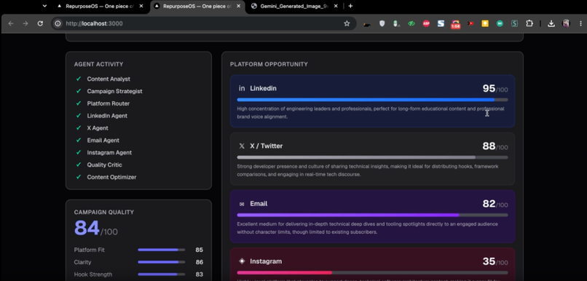Image resolution: width=587 pixels, height=281 pixels.
Task: Click the Clarity score bar
Action: 162,262
